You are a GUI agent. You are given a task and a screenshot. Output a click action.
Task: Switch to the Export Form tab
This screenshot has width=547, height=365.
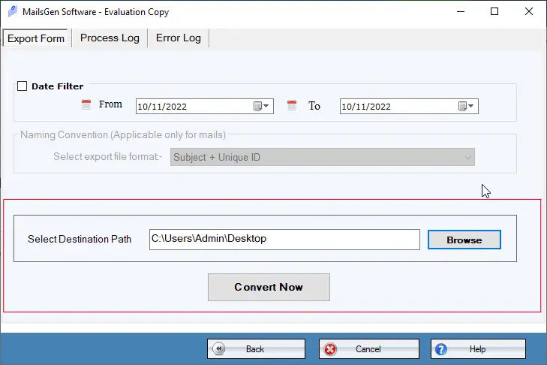[35, 38]
